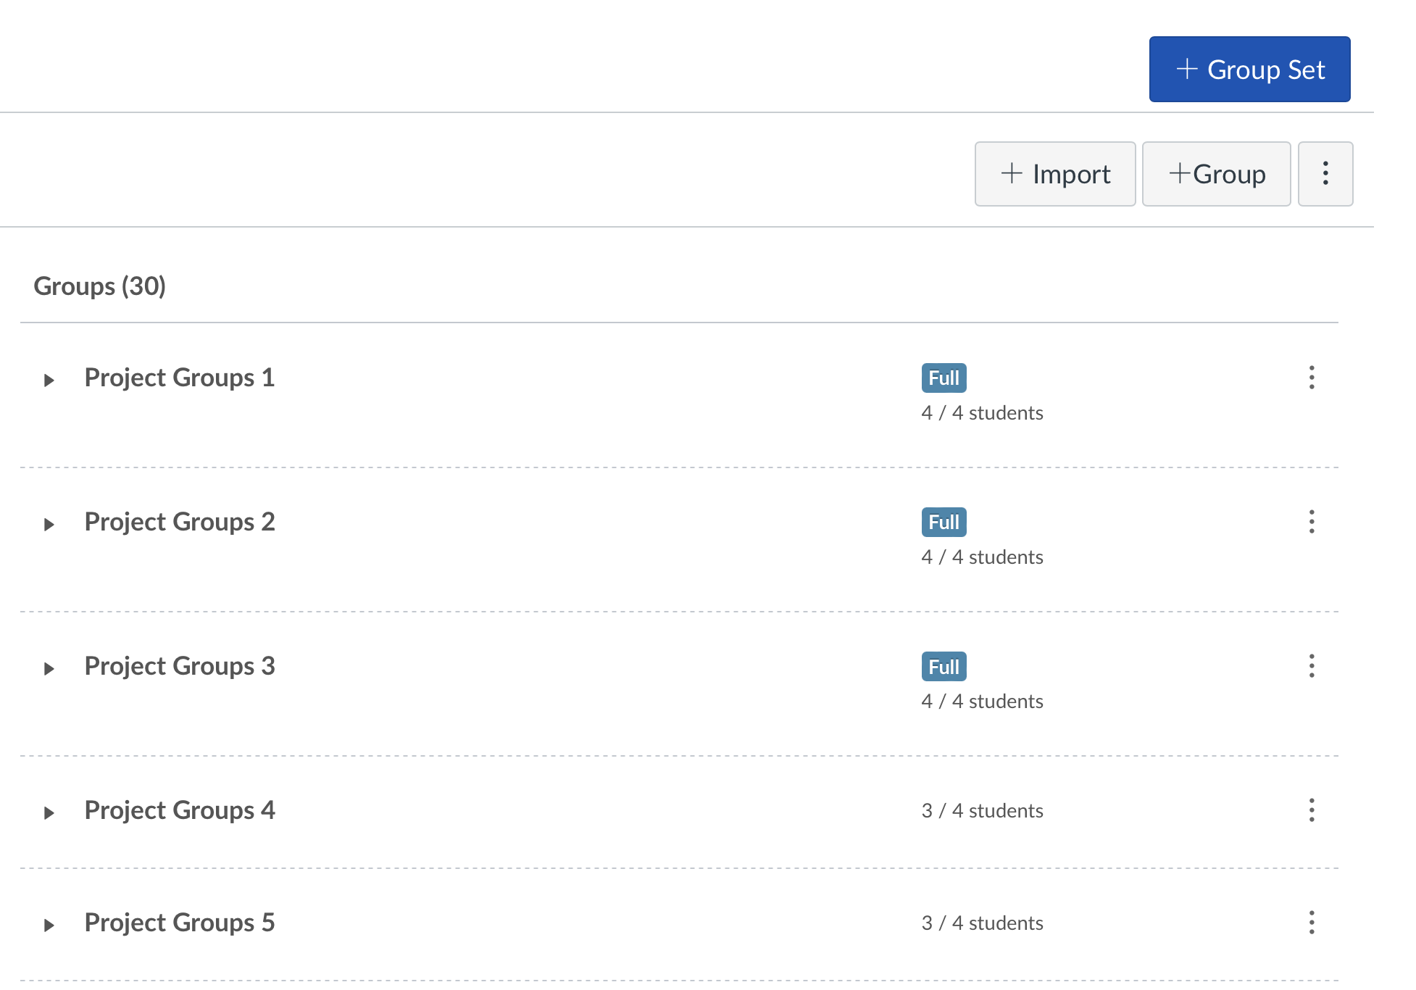Select the Project Groups 5 name
The height and width of the screenshot is (990, 1416).
pyautogui.click(x=180, y=923)
